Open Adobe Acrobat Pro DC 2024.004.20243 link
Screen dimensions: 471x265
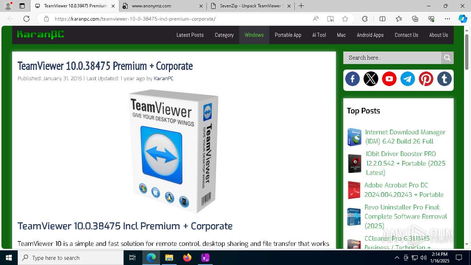[x=404, y=190]
